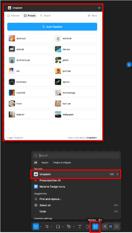The width and height of the screenshot is (132, 233).
Task: Click the Select all icon in Suggestions
Action: [x=36, y=205]
